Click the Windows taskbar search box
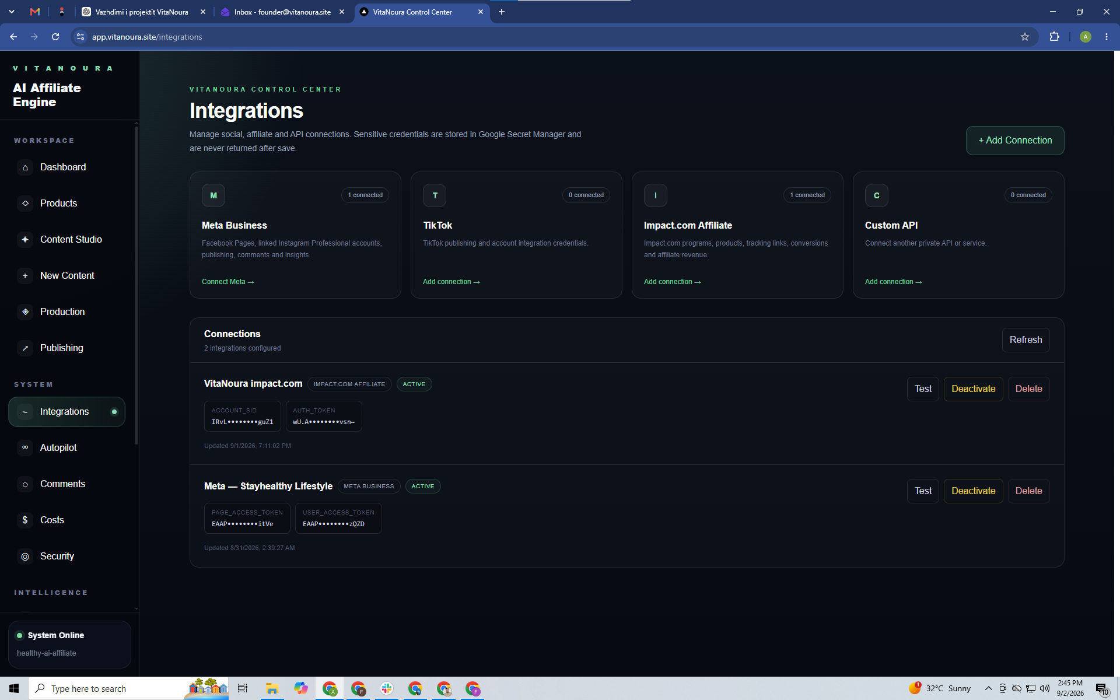Image resolution: width=1120 pixels, height=700 pixels. click(128, 689)
